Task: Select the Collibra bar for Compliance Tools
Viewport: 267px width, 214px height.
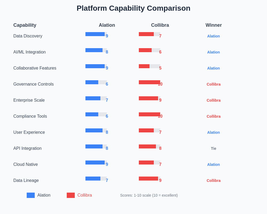Action: click(x=150, y=114)
